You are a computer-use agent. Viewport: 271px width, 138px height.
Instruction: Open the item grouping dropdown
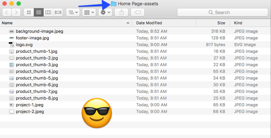click(x=89, y=12)
